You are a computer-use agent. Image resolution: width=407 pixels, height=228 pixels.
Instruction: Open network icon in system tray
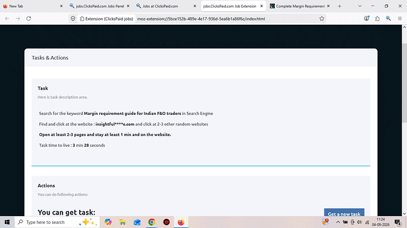[367, 222]
